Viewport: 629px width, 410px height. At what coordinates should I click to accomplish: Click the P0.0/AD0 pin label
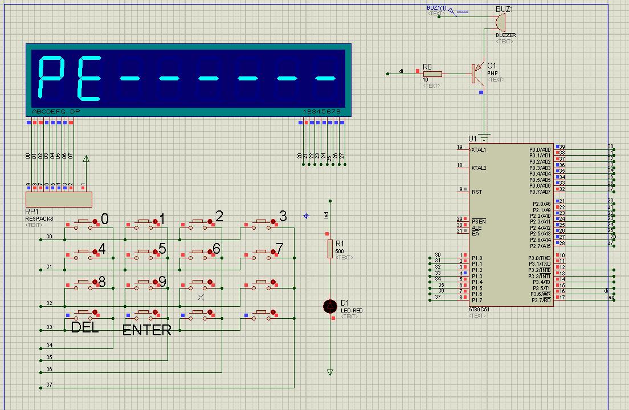coord(540,150)
